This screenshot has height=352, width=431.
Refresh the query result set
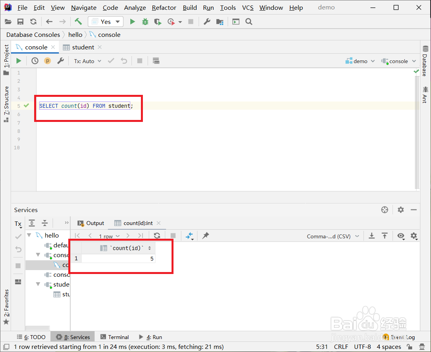click(157, 236)
